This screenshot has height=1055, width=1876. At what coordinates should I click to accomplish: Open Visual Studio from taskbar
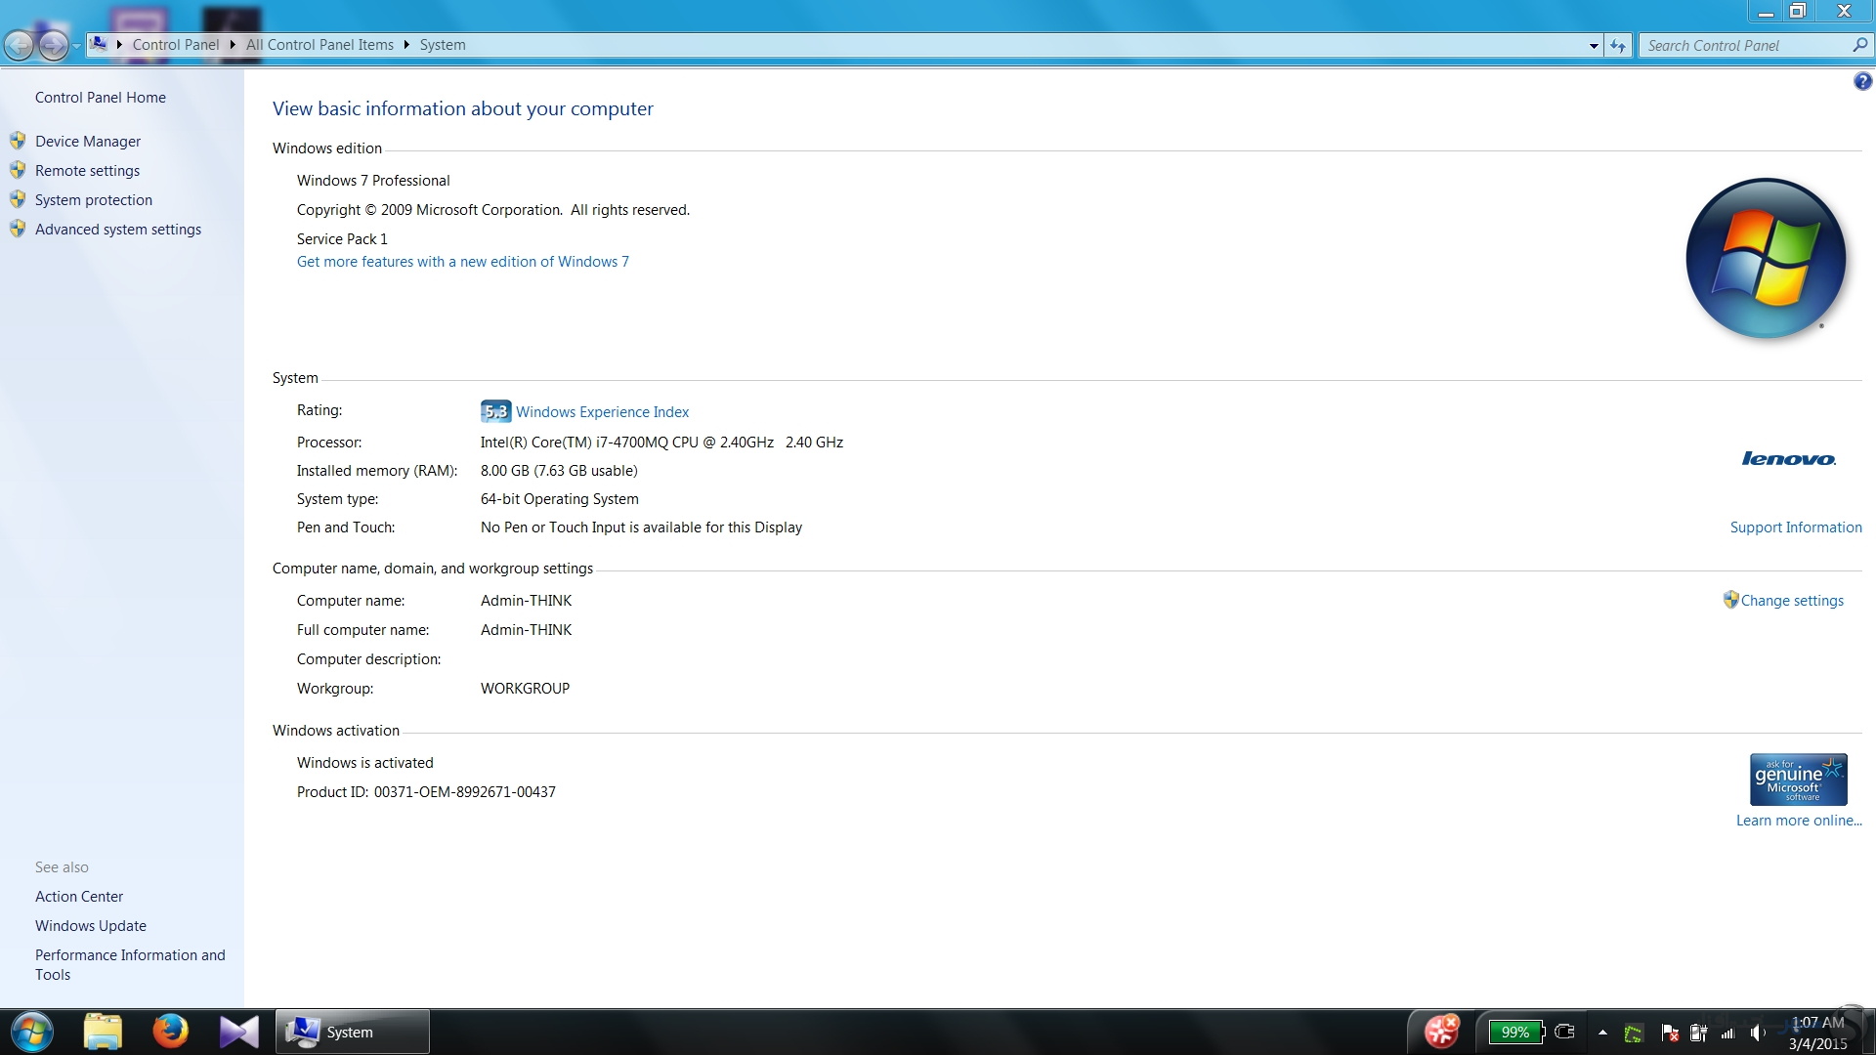click(239, 1032)
